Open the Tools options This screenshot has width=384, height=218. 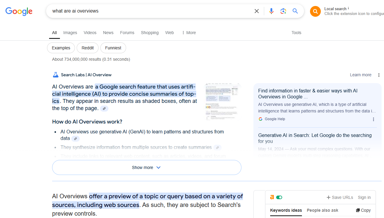[296, 33]
